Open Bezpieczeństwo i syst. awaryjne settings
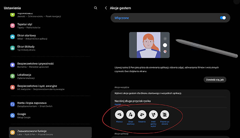 coord(50,87)
